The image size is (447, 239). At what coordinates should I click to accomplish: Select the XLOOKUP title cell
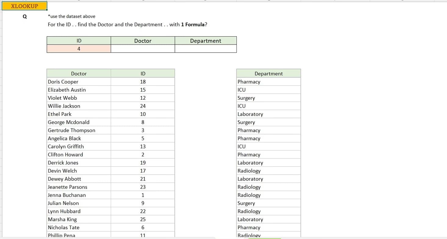(24, 6)
